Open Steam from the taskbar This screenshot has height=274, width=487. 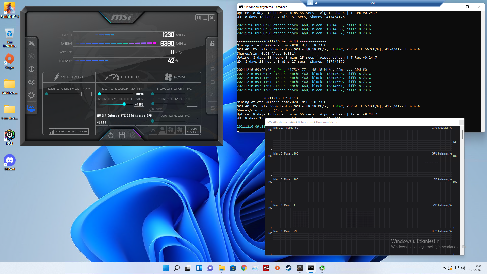coord(288,268)
